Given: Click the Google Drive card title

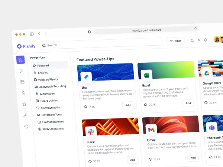Looking at the screenshot, I should (212, 83).
